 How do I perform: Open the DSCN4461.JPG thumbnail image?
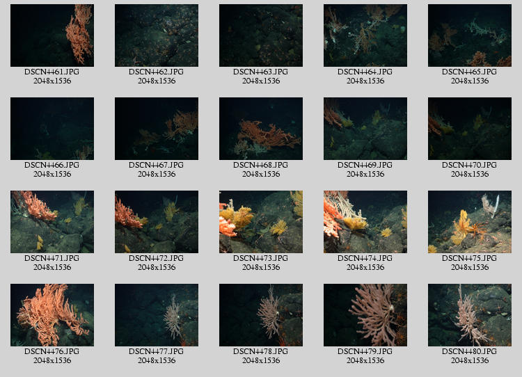click(52, 35)
